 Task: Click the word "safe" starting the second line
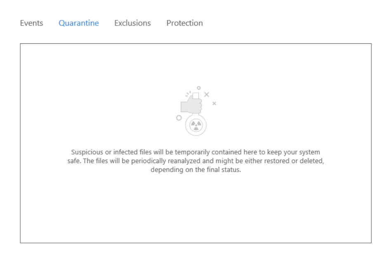pos(73,161)
